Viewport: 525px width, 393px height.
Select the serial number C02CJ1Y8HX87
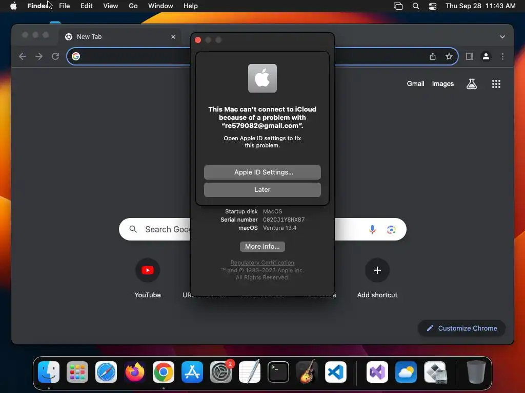click(284, 220)
